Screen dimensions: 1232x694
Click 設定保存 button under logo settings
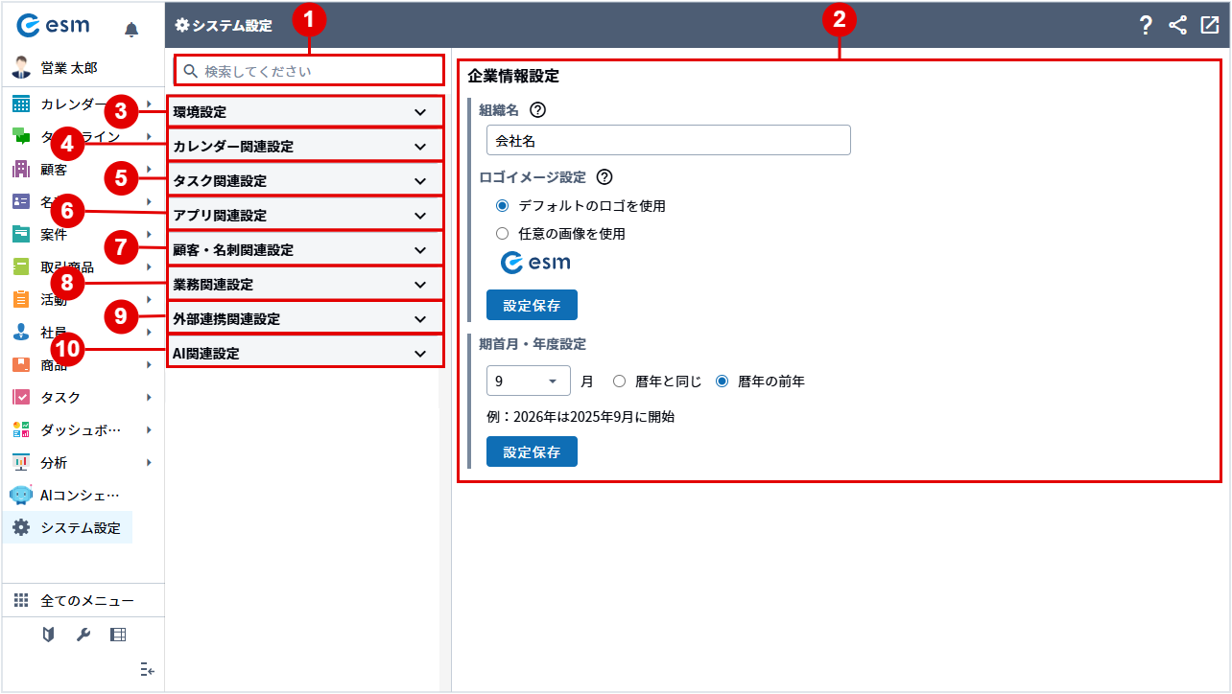[532, 306]
